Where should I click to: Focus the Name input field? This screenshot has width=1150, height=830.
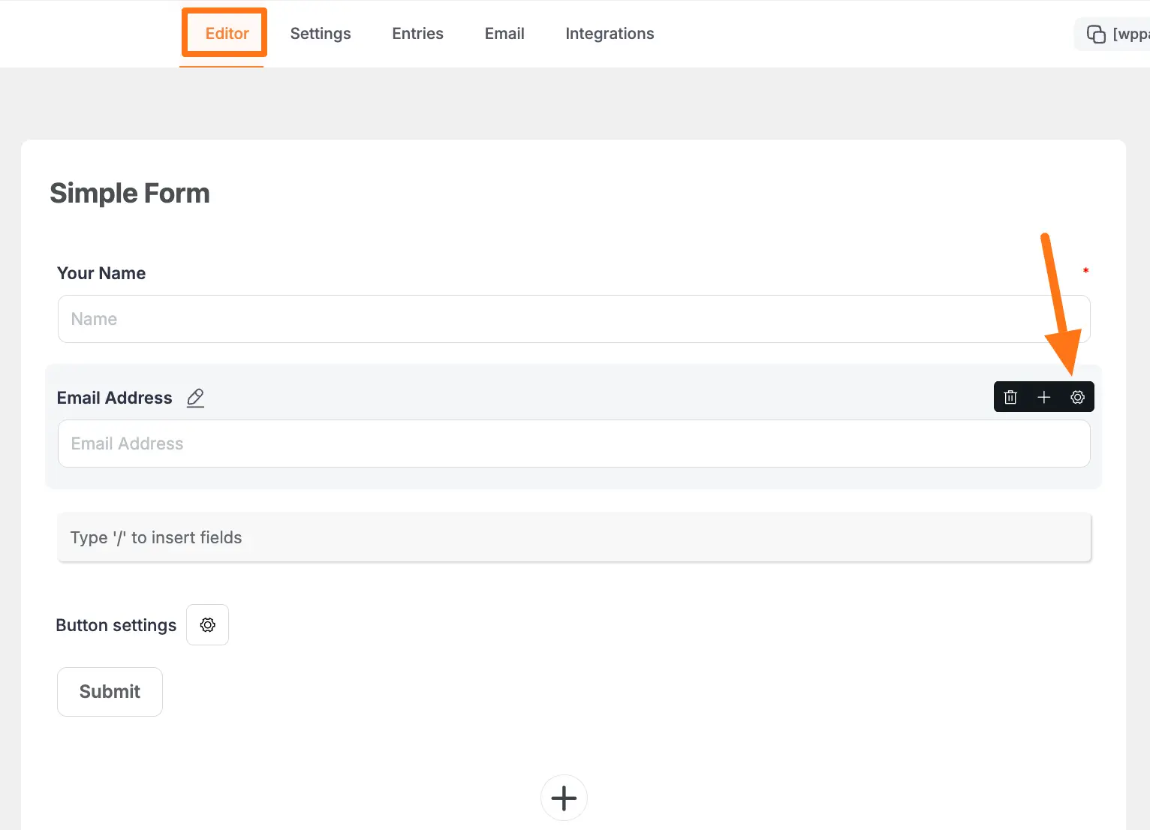coord(573,319)
